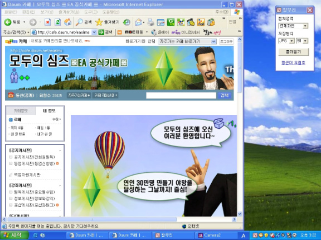The image size is (321, 240).
Task: Click the orange W links bar icon
Action: [120, 32]
